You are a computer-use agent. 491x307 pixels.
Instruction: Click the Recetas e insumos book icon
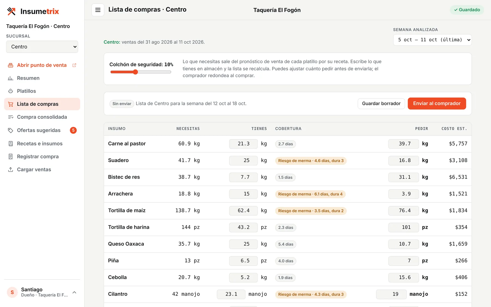11,144
